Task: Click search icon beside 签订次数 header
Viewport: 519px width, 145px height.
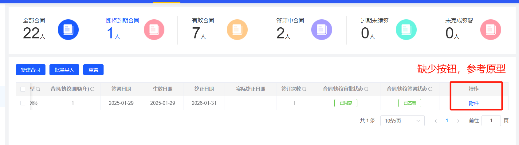Action: 304,89
